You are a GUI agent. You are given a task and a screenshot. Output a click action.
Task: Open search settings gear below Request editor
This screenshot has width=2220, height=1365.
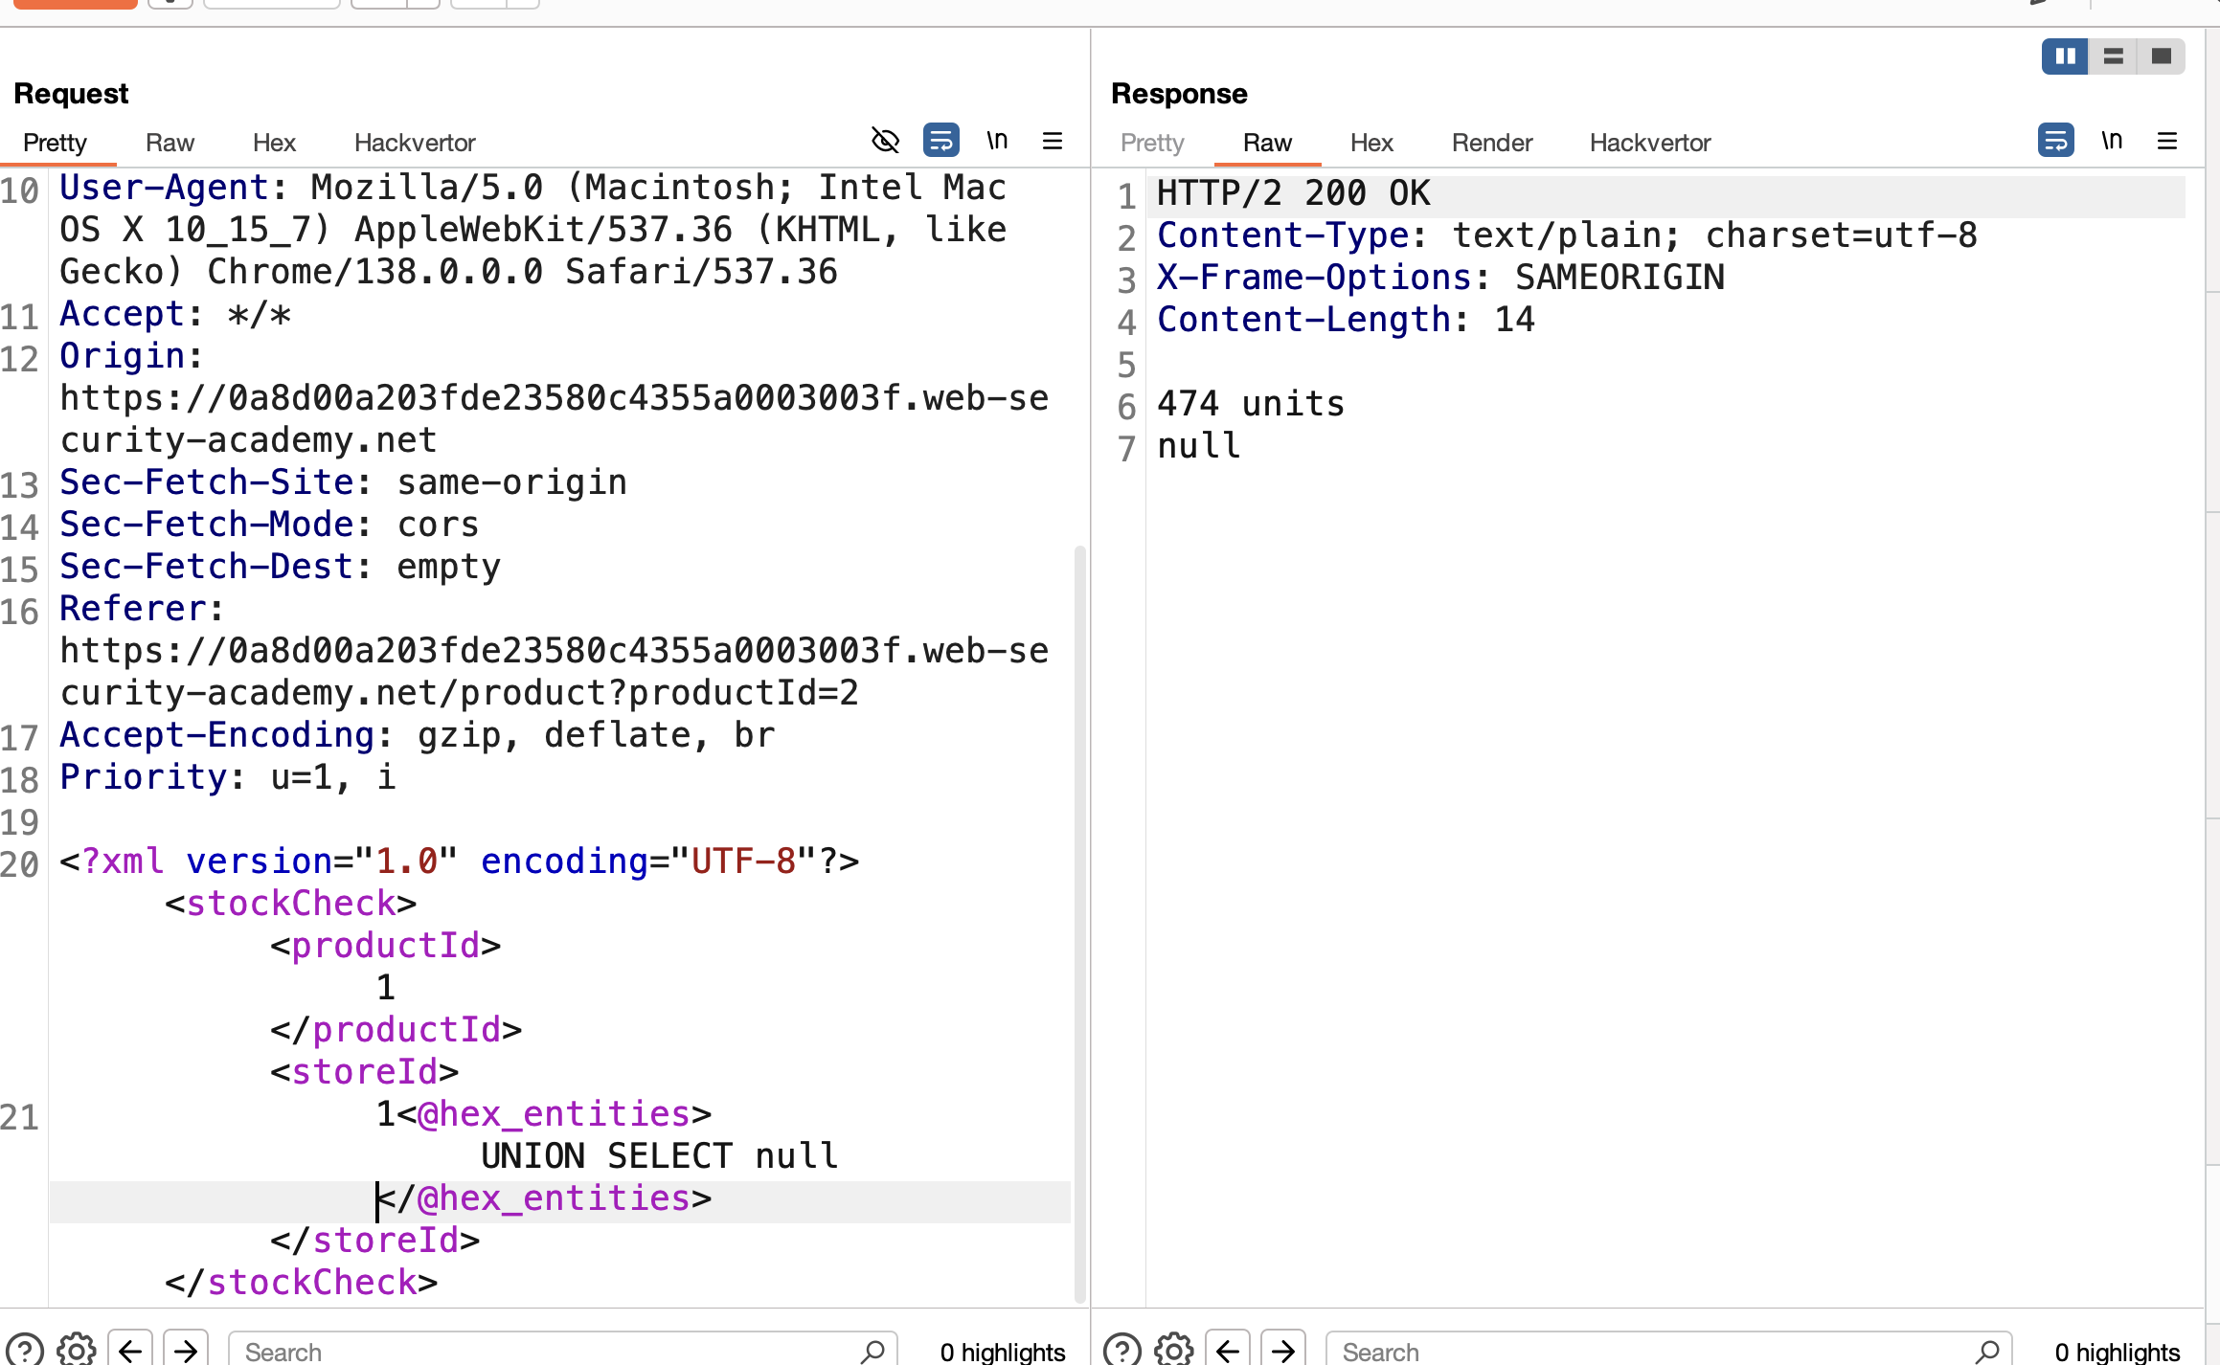[76, 1350]
